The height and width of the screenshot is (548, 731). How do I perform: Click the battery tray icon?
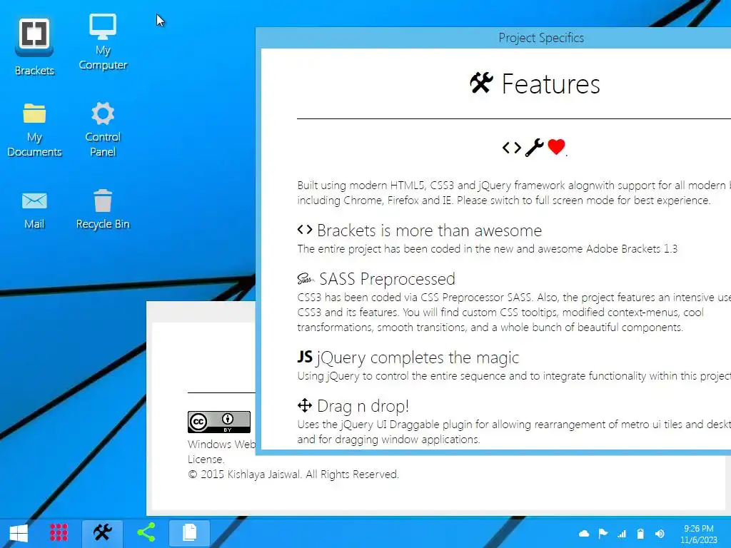point(640,534)
